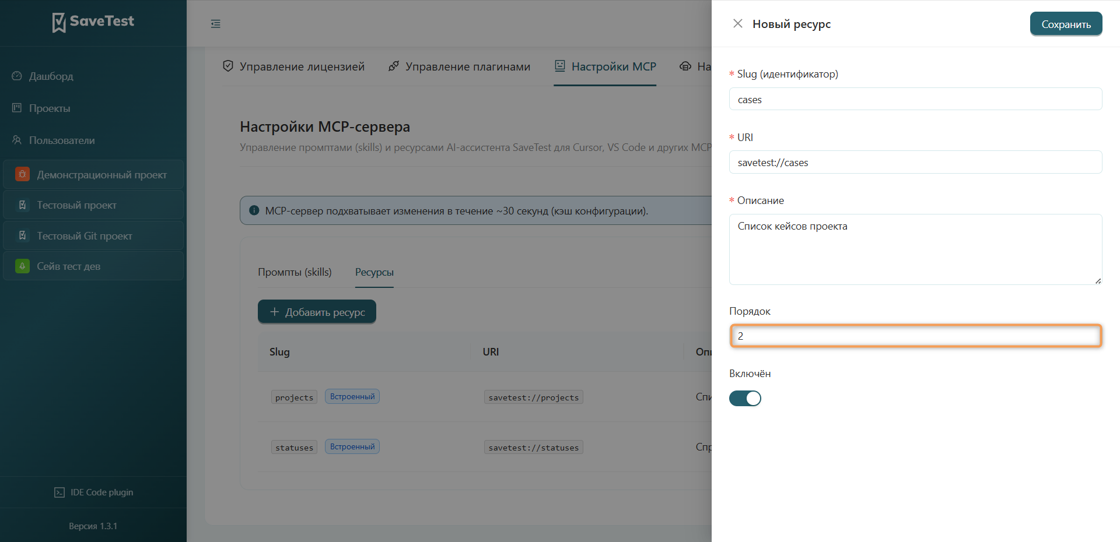Close the Новый ресурс drawer
This screenshot has height=542, width=1120.
point(738,23)
